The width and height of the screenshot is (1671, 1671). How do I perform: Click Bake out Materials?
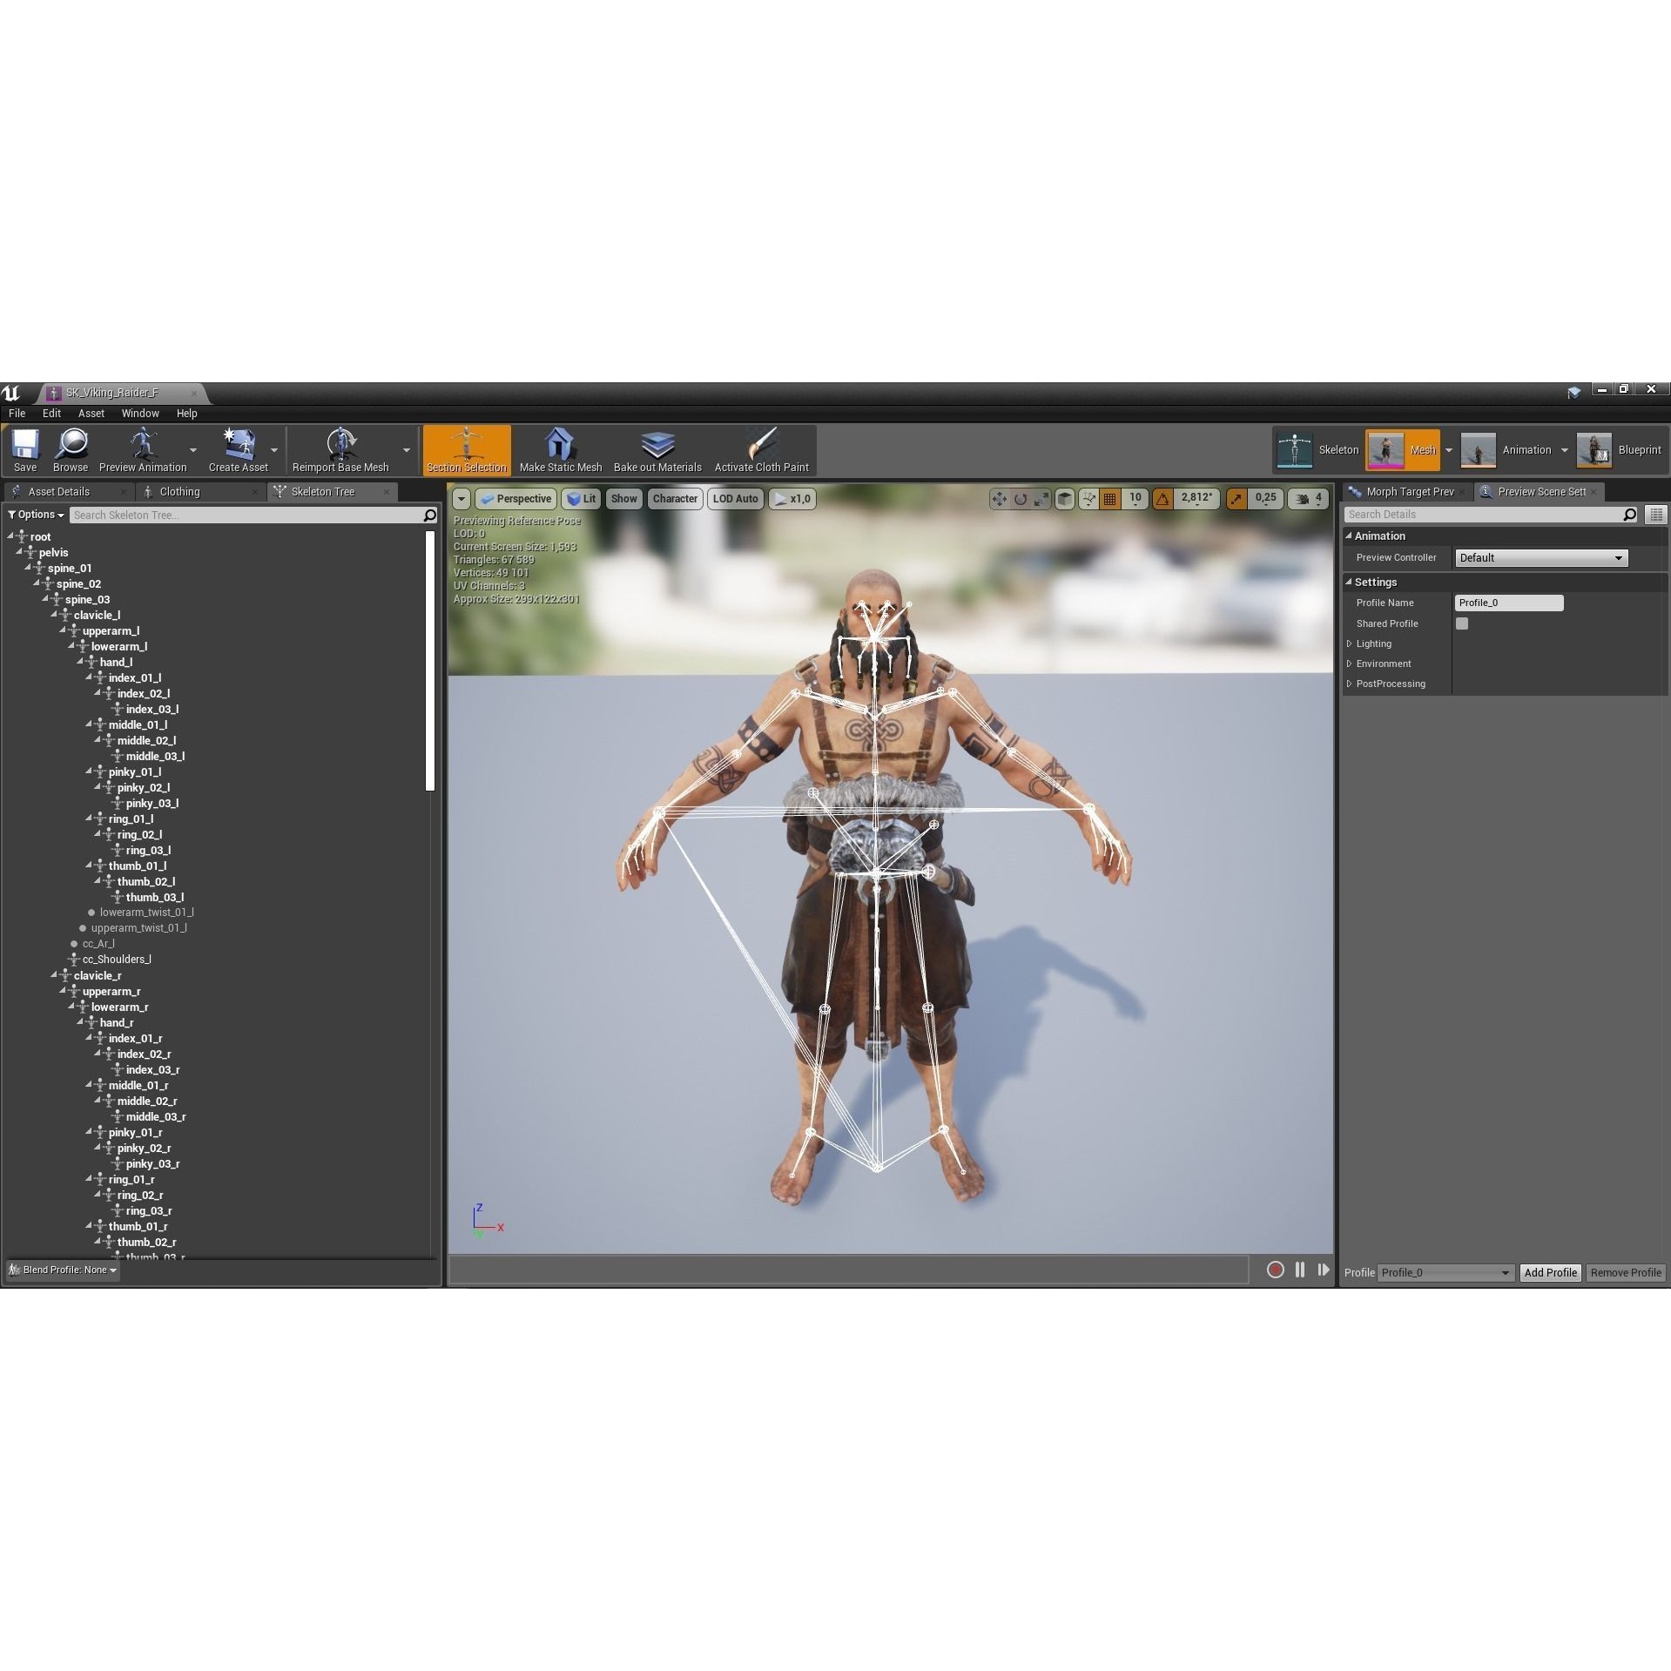point(657,448)
